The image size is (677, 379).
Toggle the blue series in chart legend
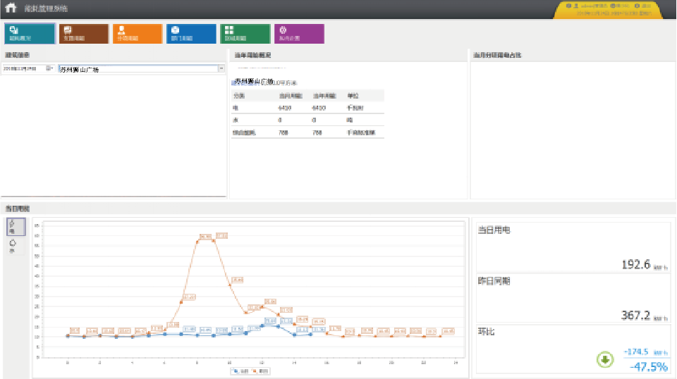[240, 371]
